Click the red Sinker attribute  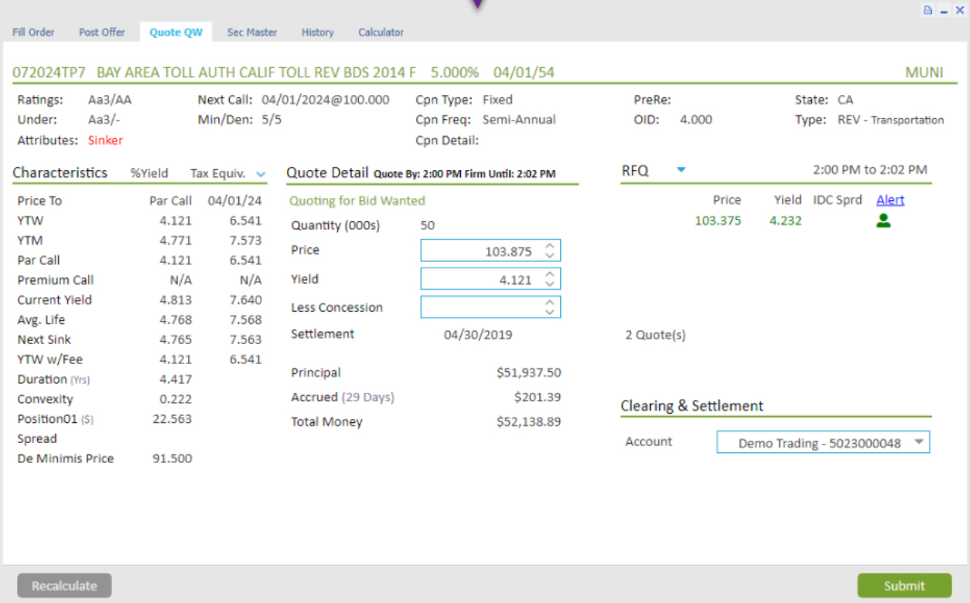pyautogui.click(x=105, y=141)
